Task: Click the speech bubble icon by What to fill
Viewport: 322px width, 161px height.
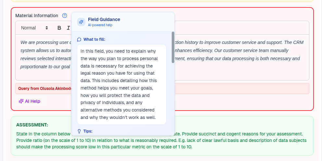Action: (x=79, y=39)
